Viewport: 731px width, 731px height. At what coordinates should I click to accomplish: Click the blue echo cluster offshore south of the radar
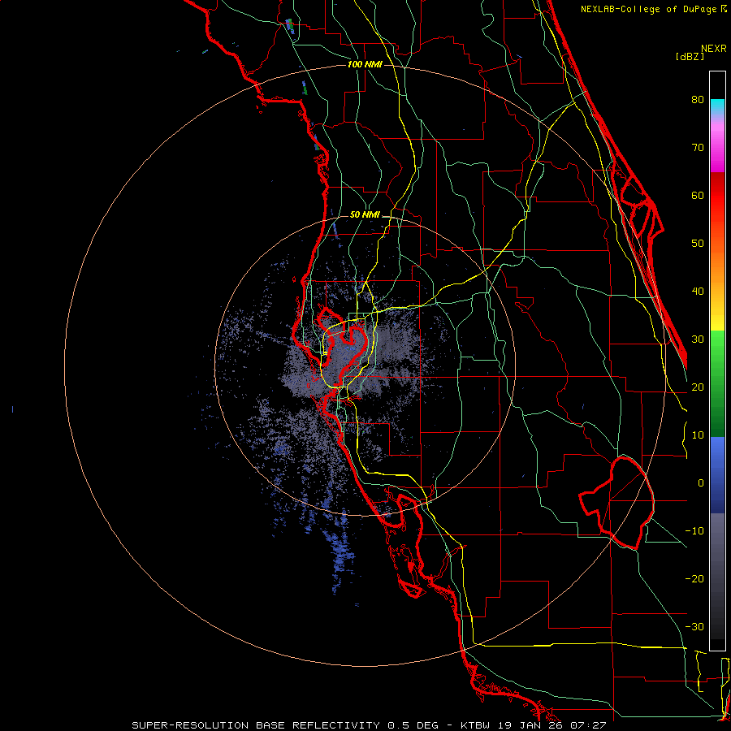coord(343,552)
